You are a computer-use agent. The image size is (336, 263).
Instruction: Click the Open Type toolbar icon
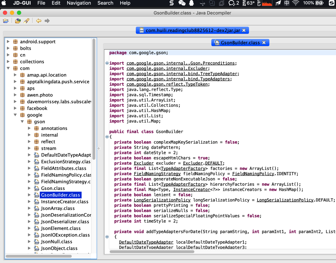[x=18, y=21]
